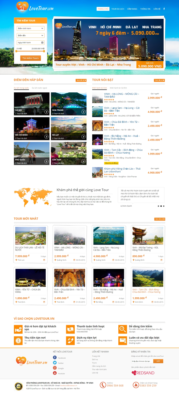Open Khám phá Viêng Chăn Lào tour link
This screenshot has height=393, width=179.
[122, 170]
